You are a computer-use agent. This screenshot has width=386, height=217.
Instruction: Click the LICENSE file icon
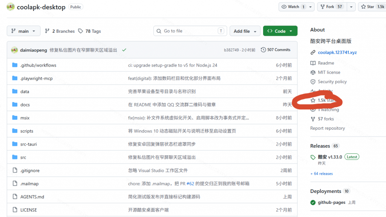coord(15,210)
